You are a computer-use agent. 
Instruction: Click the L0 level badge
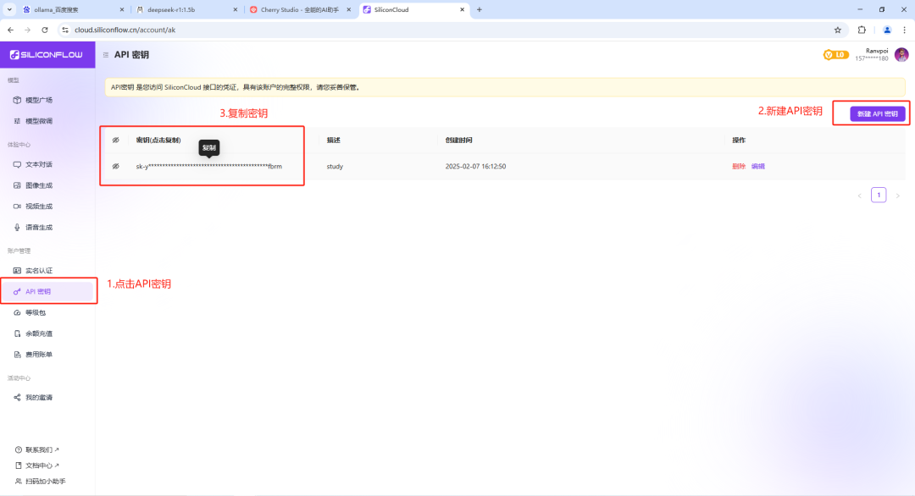point(835,55)
